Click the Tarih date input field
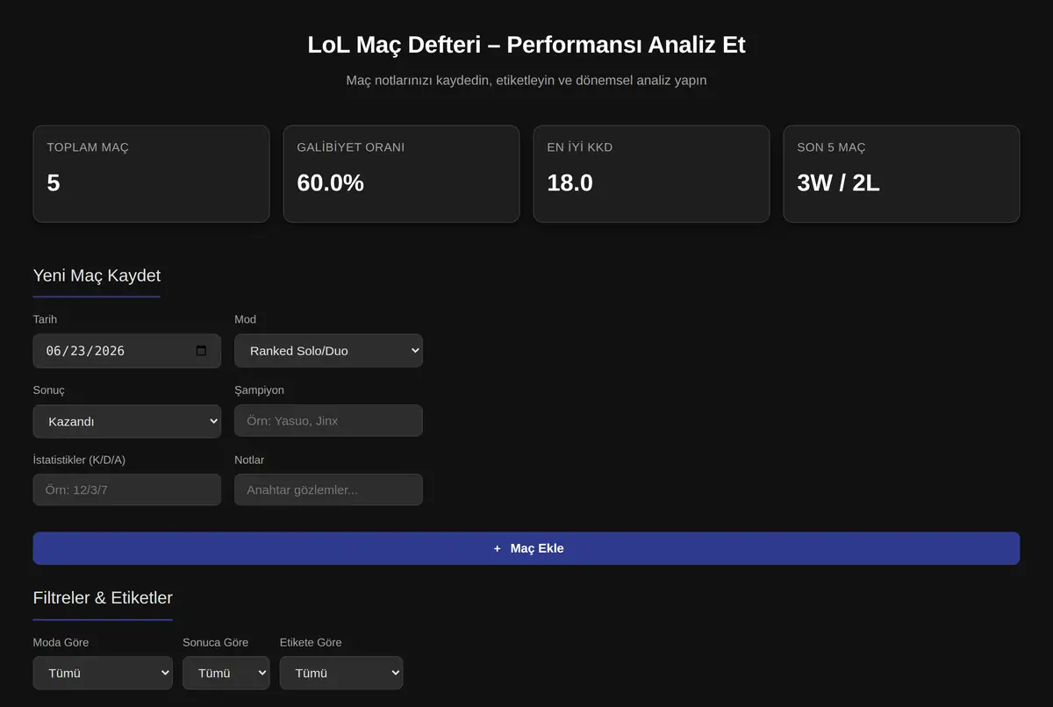The height and width of the screenshot is (707, 1053). click(127, 351)
